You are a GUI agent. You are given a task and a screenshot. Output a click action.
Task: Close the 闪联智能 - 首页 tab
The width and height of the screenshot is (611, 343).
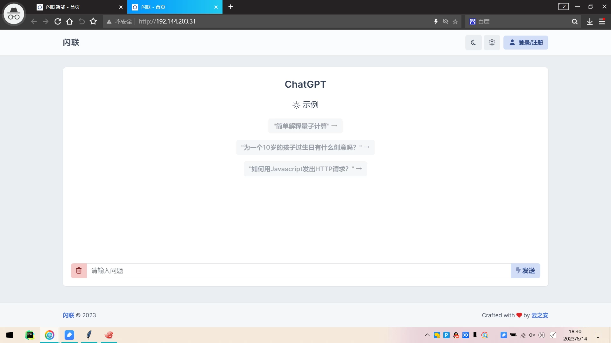tap(121, 7)
